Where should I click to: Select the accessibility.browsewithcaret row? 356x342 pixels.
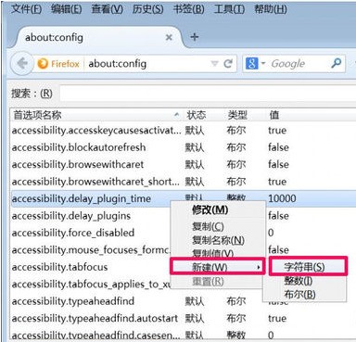(x=184, y=164)
